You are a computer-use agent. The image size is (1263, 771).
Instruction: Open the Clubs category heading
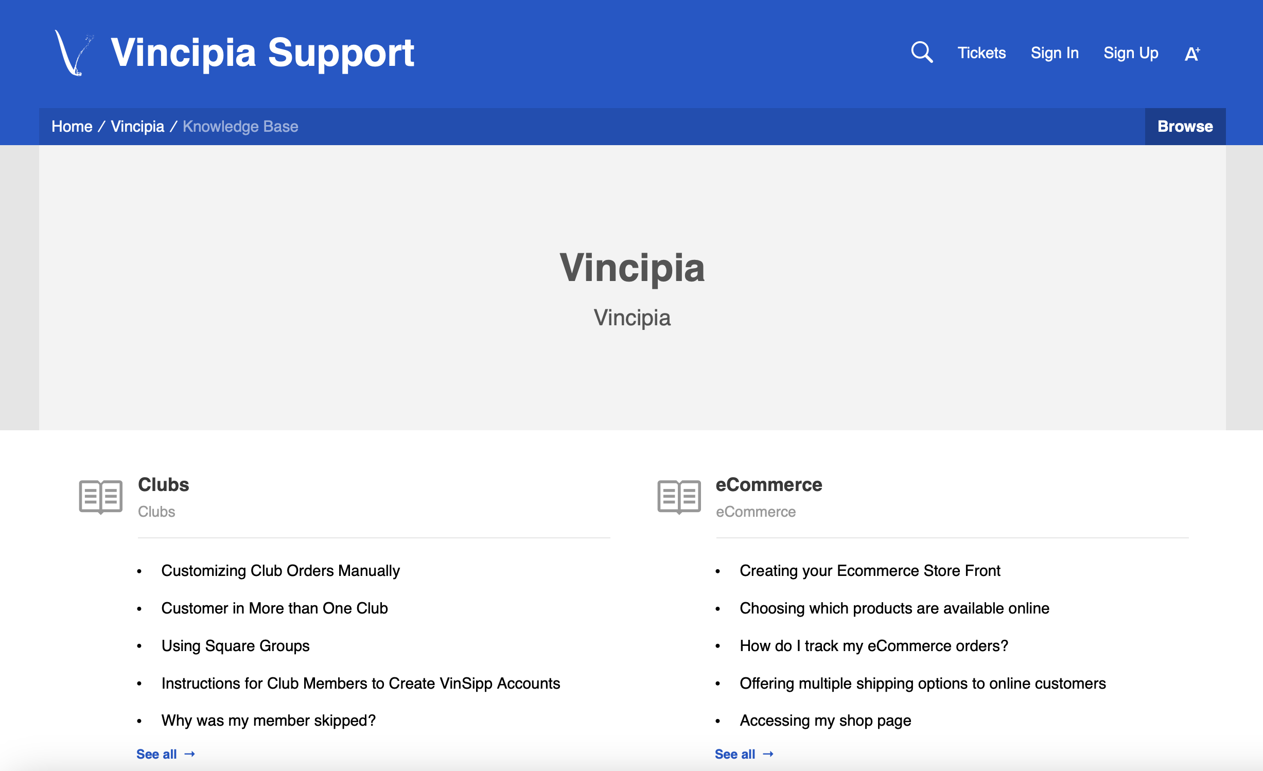(164, 485)
